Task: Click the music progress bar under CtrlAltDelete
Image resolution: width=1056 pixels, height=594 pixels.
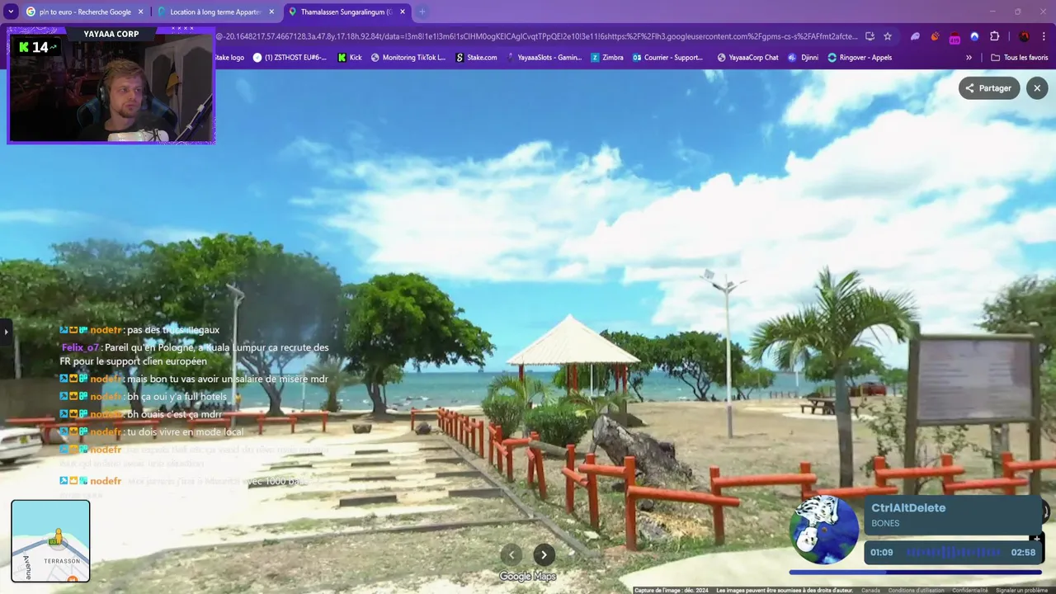Action: (x=916, y=572)
